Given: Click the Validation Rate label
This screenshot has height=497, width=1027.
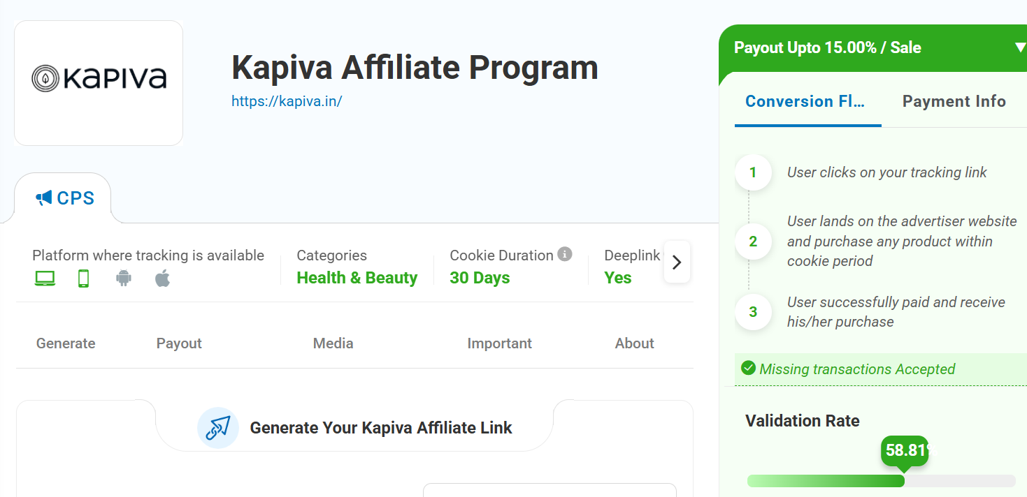Looking at the screenshot, I should pos(803,421).
